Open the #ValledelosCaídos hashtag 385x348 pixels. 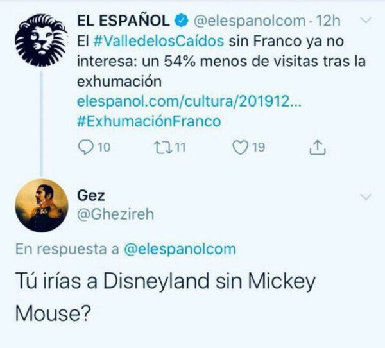(x=159, y=41)
